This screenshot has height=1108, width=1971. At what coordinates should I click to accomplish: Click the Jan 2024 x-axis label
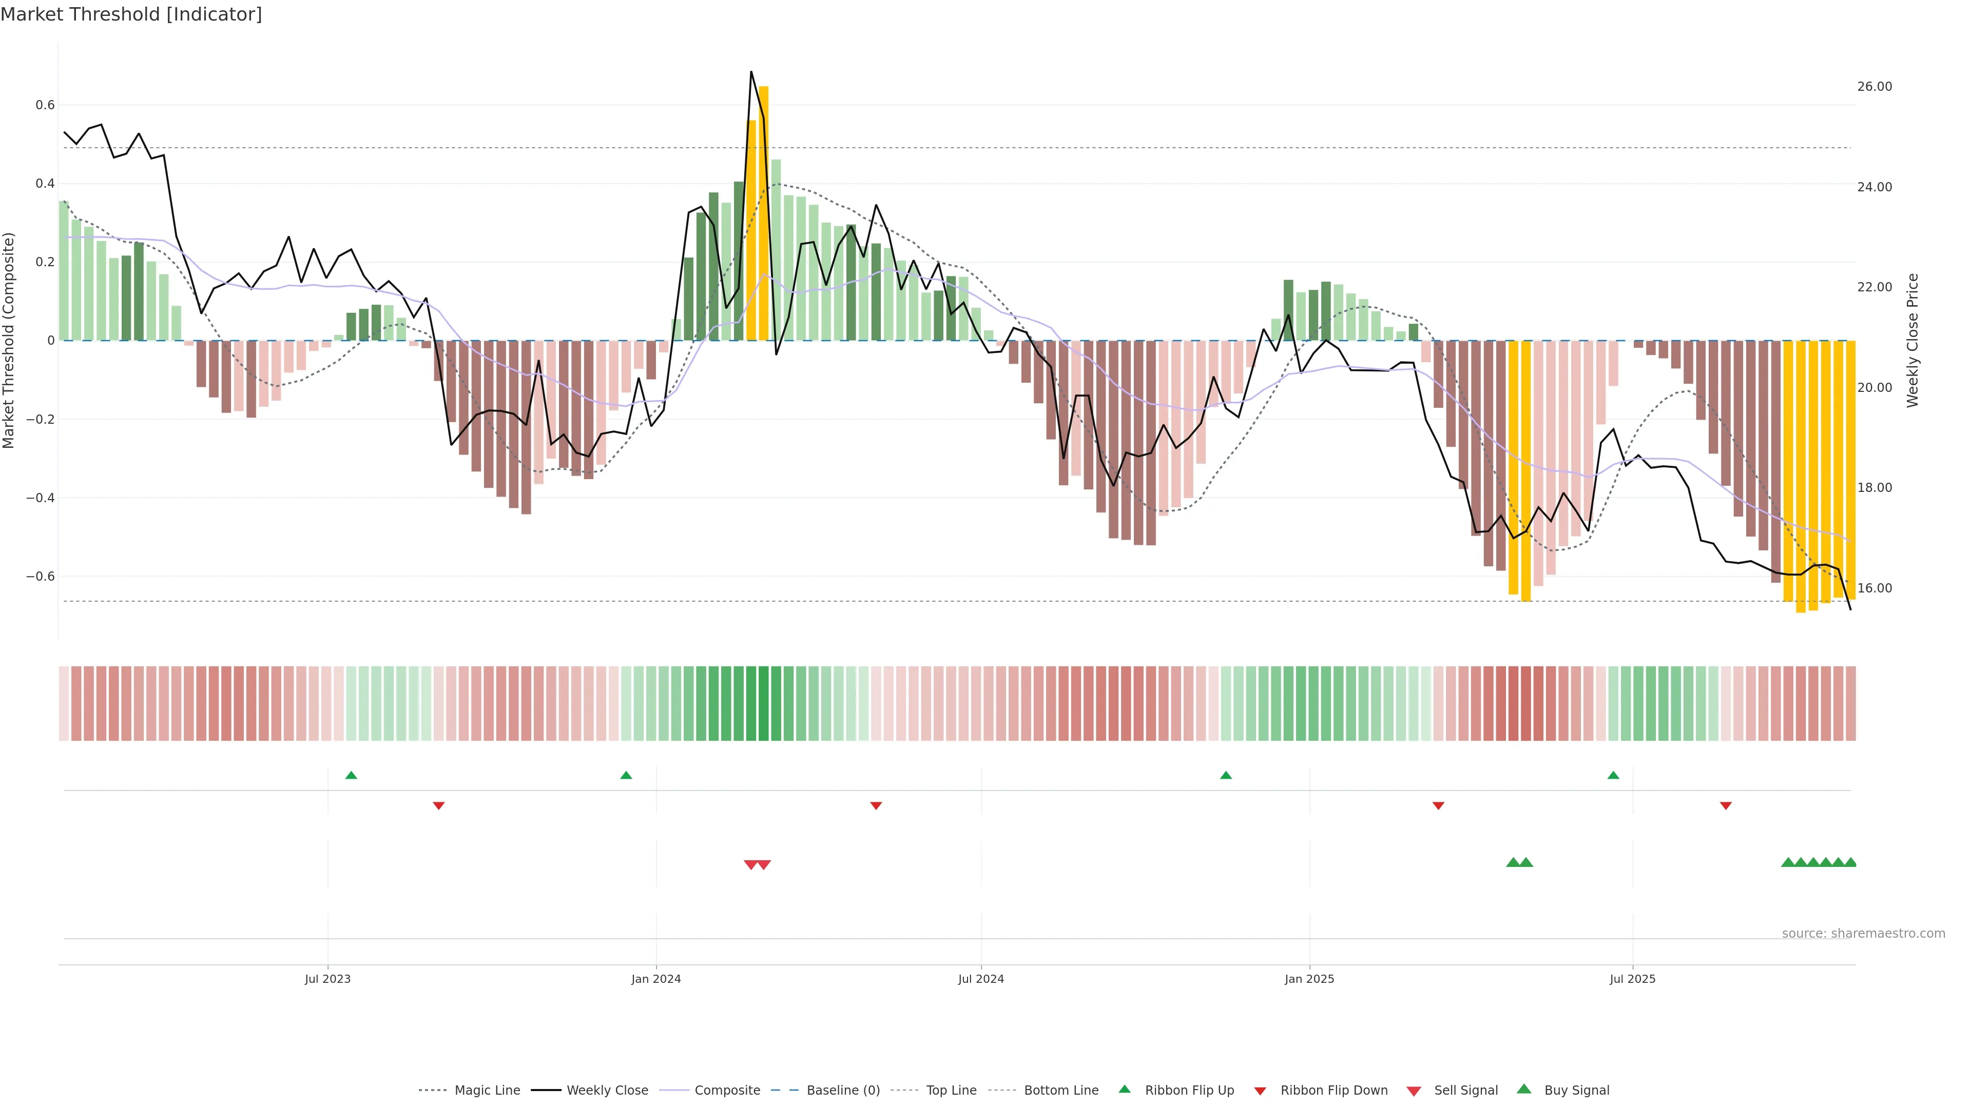[656, 979]
